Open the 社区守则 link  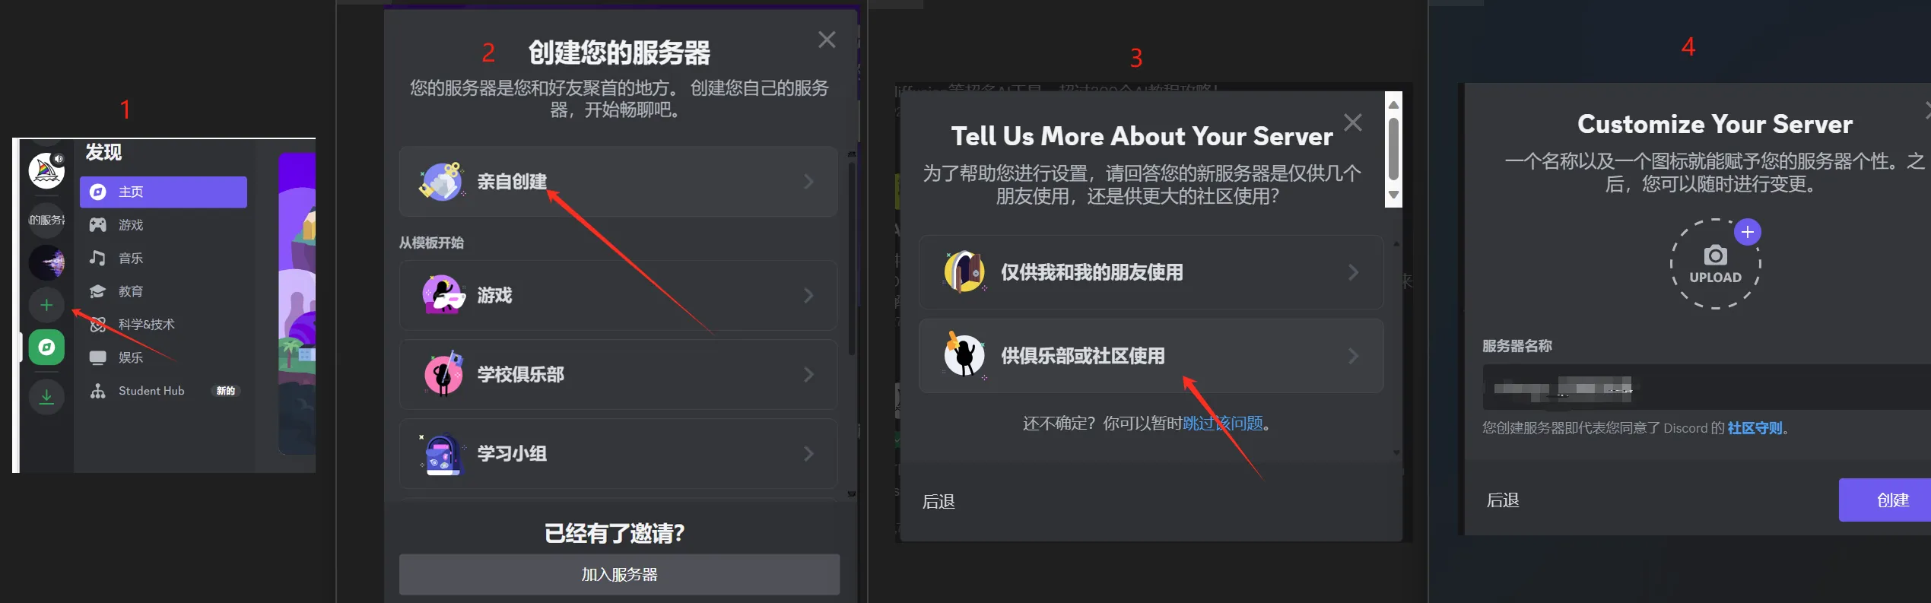[x=1755, y=428]
